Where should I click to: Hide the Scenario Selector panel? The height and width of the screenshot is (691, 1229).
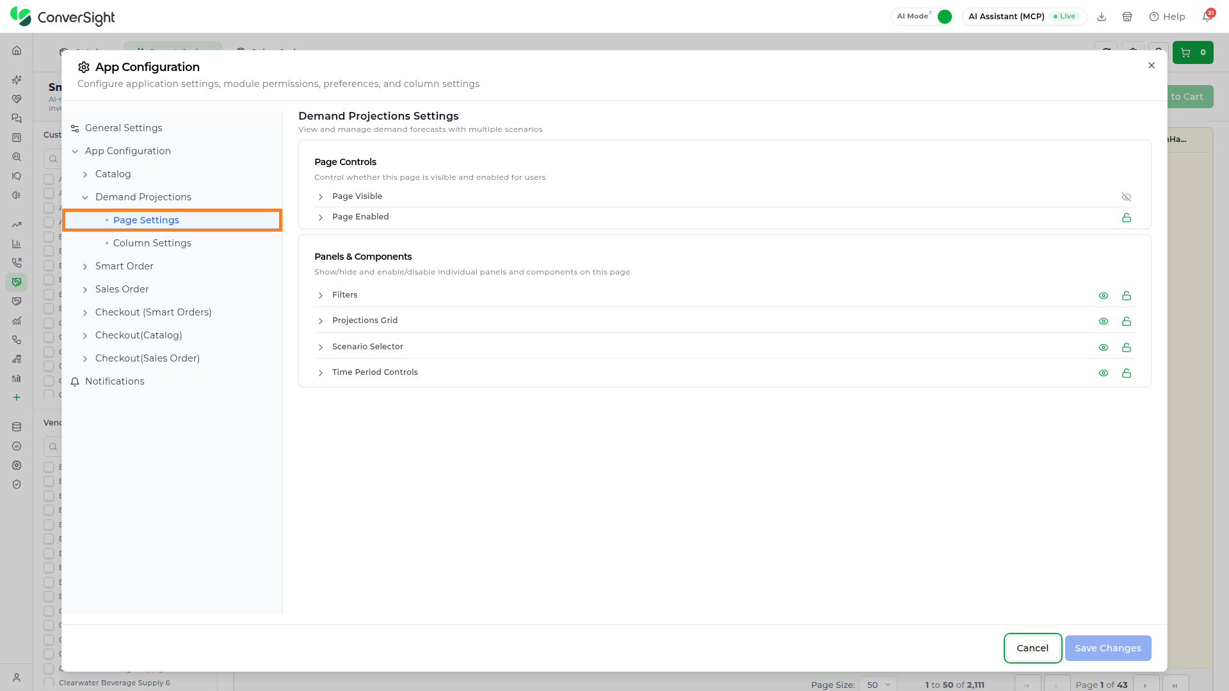click(1104, 347)
